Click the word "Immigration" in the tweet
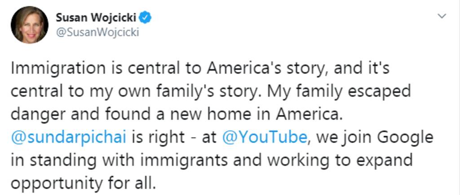The width and height of the screenshot is (460, 195). [x=57, y=68]
